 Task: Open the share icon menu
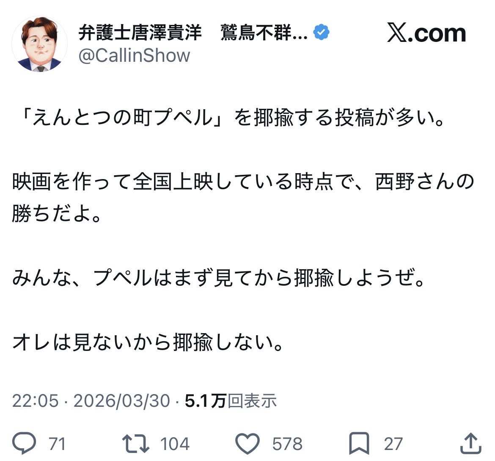tap(471, 443)
